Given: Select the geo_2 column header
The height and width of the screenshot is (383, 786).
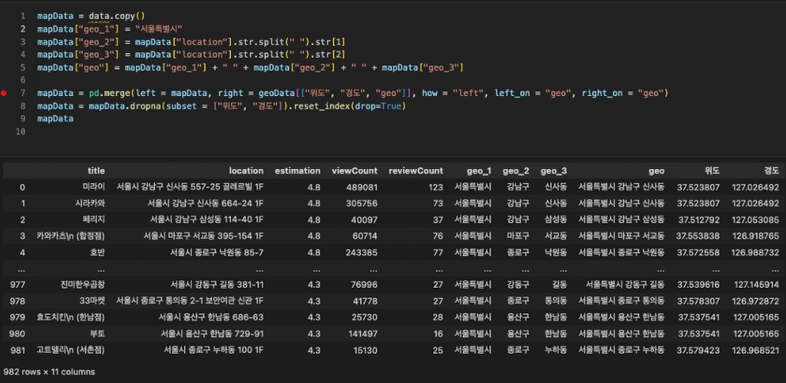Looking at the screenshot, I should [516, 171].
